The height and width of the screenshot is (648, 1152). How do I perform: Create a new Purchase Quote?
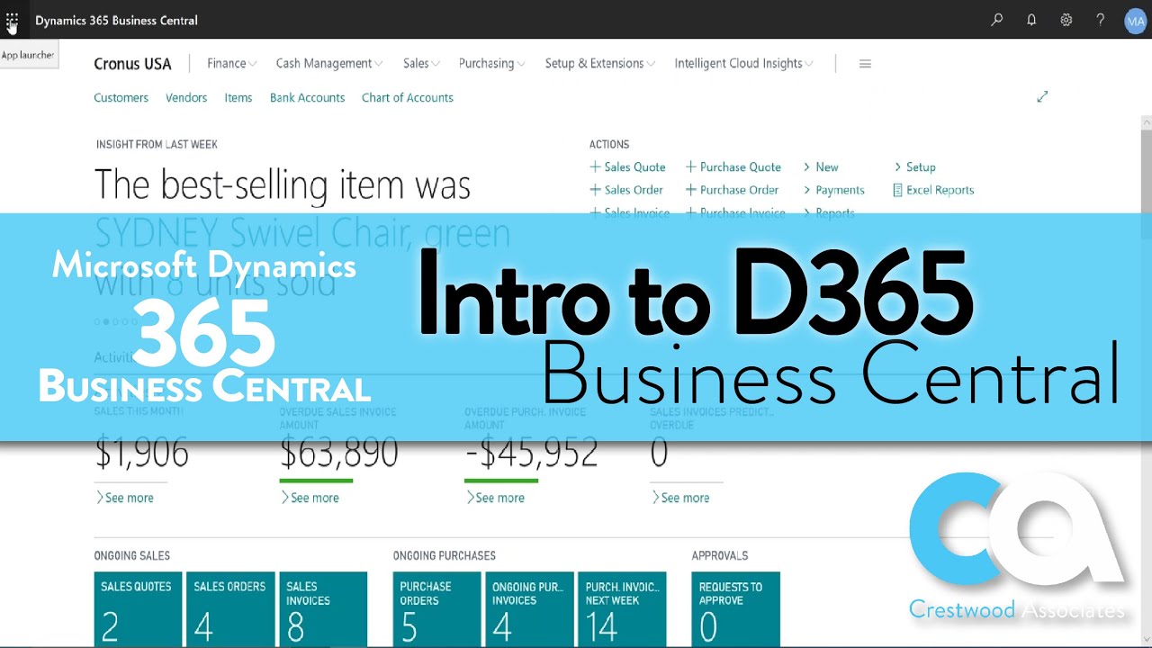pyautogui.click(x=733, y=167)
